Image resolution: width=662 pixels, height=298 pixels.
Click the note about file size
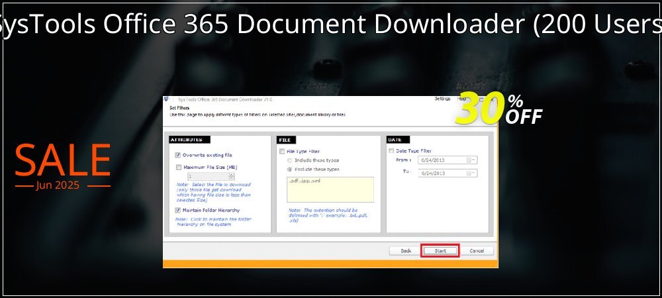pyautogui.click(x=214, y=193)
